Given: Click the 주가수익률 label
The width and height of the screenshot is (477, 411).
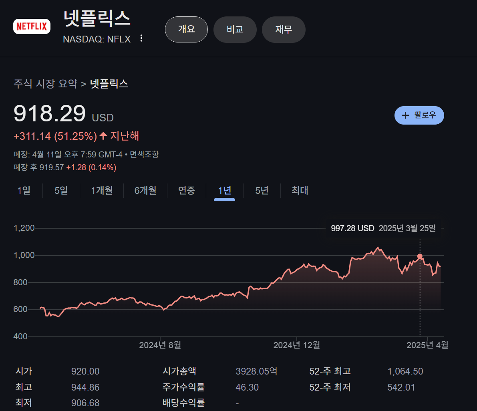Looking at the screenshot, I should coord(183,387).
